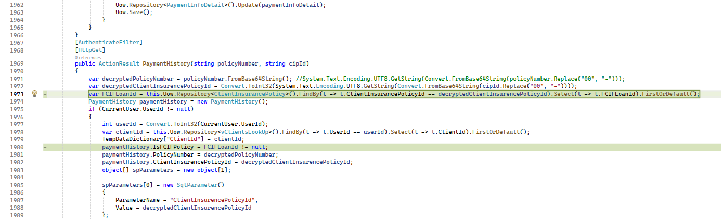Click the HttpGet attribute
721x219 pixels.
click(91, 50)
